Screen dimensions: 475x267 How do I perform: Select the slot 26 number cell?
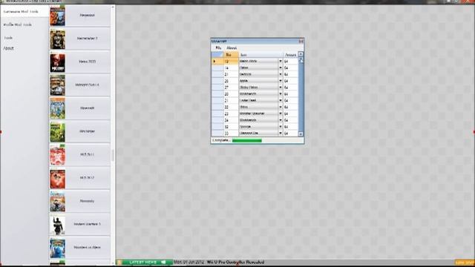(x=231, y=81)
